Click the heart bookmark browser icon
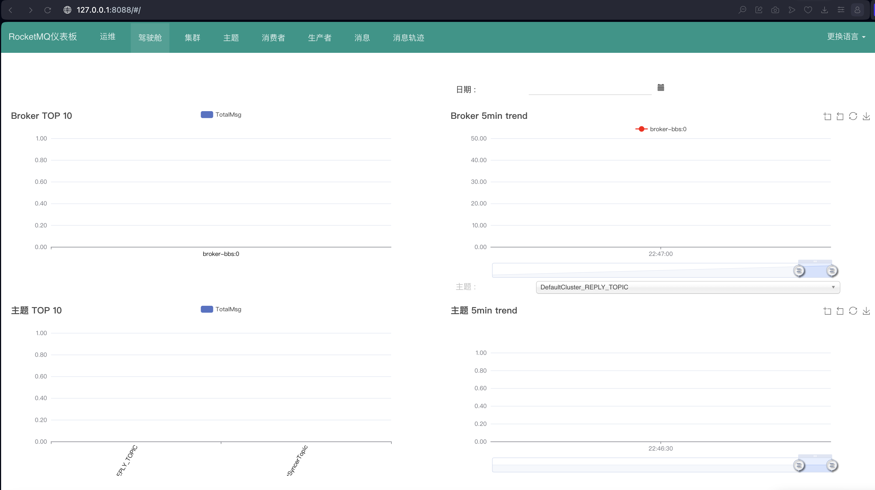This screenshot has height=490, width=875. [808, 10]
